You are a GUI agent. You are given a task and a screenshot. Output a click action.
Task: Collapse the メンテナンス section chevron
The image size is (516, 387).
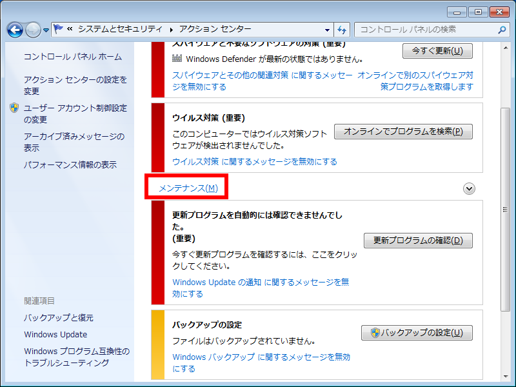470,188
